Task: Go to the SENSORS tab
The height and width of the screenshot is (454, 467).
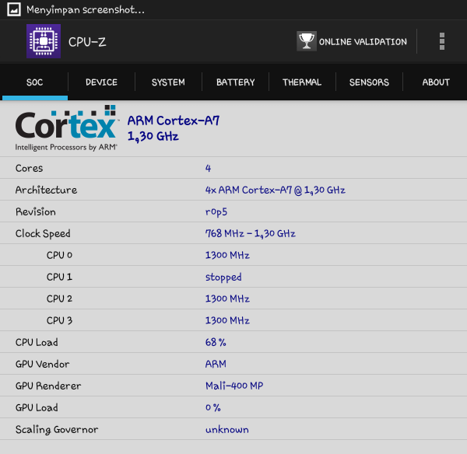Action: click(x=369, y=82)
